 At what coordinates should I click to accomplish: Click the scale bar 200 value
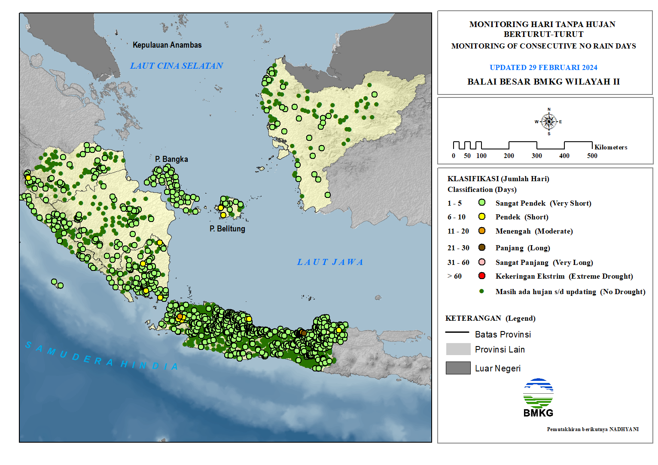(x=509, y=156)
